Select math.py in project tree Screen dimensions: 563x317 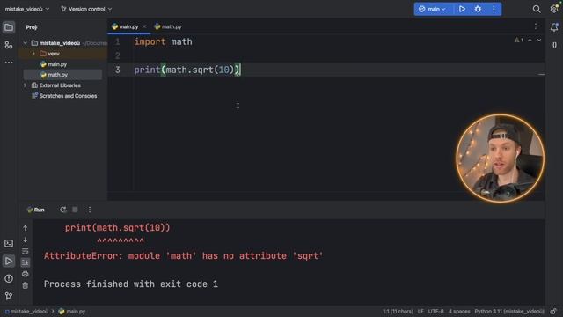54,75
